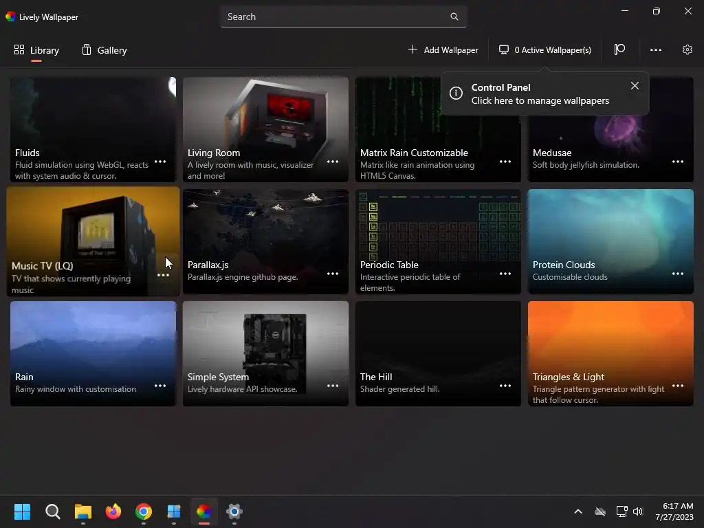This screenshot has width=704, height=528.
Task: Click Lively Wallpaper taskbar icon
Action: coord(203,511)
